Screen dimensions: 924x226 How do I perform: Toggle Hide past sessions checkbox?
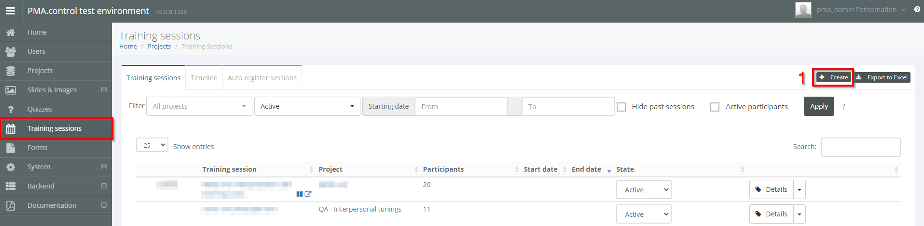point(621,107)
